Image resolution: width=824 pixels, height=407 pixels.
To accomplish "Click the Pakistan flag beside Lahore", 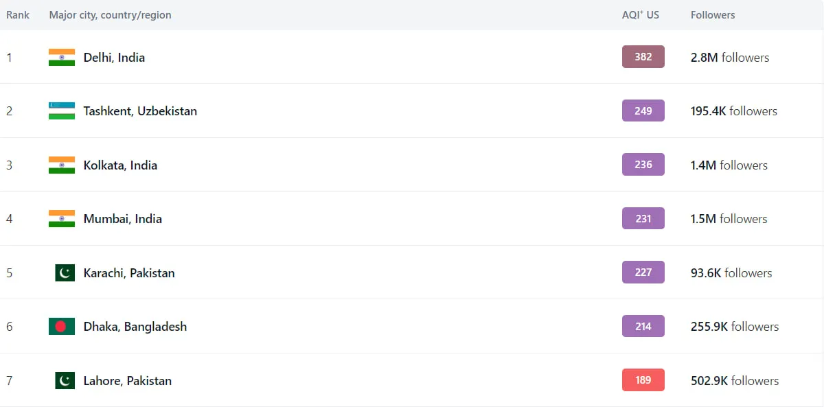I will 65,381.
